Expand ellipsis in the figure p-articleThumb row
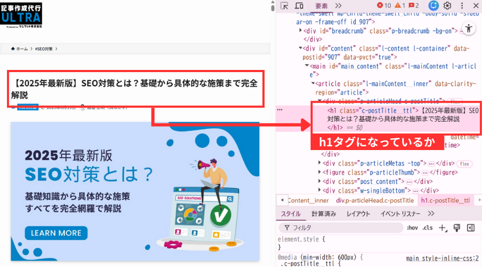This screenshot has height=267, width=482. click(425, 172)
